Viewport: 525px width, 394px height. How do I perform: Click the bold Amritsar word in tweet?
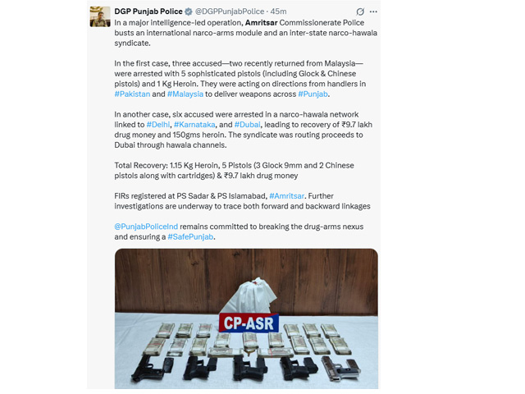click(261, 23)
